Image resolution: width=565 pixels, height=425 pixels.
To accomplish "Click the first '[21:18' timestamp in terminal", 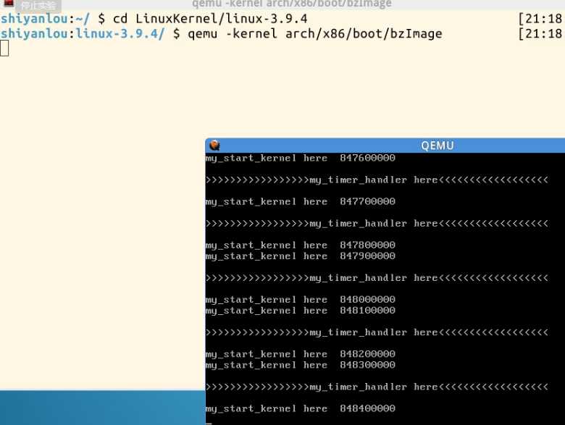I will [x=540, y=19].
